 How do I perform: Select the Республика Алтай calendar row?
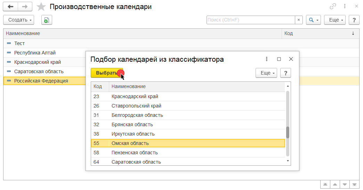coord(35,53)
